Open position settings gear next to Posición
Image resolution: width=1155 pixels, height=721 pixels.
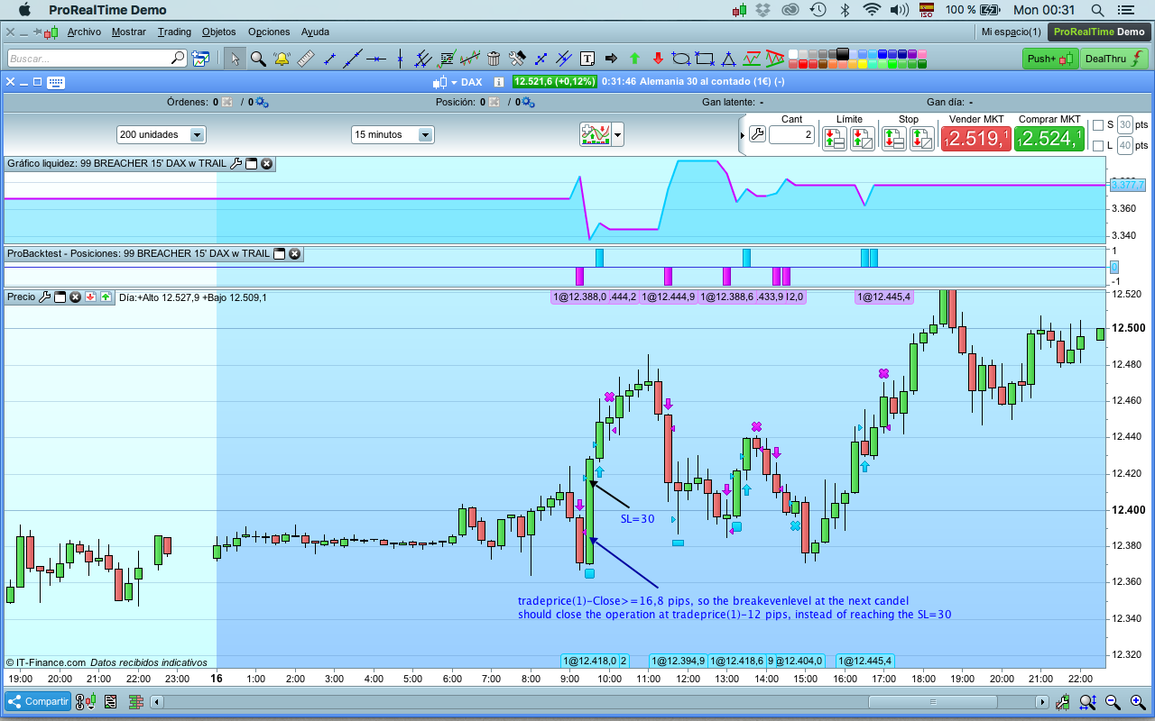tap(528, 103)
